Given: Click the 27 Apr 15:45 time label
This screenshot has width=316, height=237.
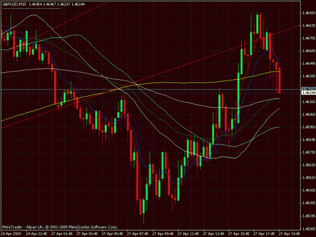Looking at the screenshot, I should [239, 234].
